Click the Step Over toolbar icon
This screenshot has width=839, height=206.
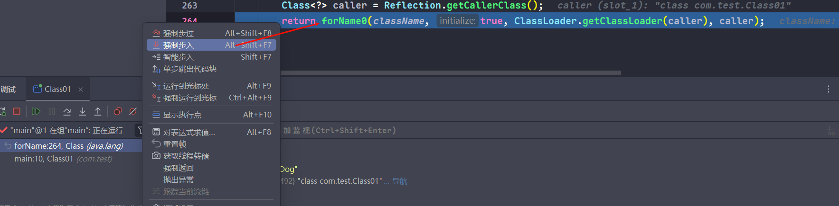tap(67, 111)
